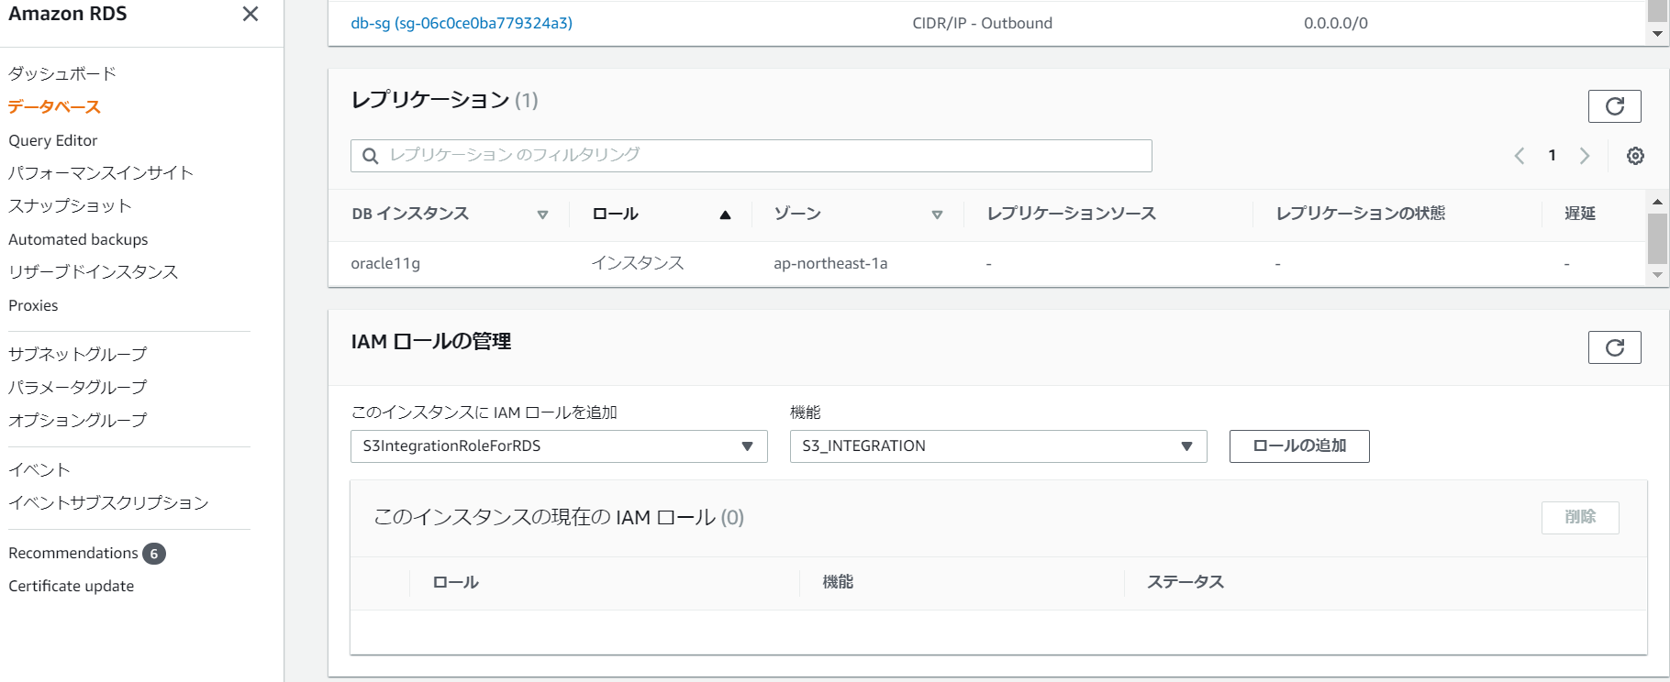Click replication table scrollbar down arrow
Screen dimensions: 1670x682
coord(1657,274)
